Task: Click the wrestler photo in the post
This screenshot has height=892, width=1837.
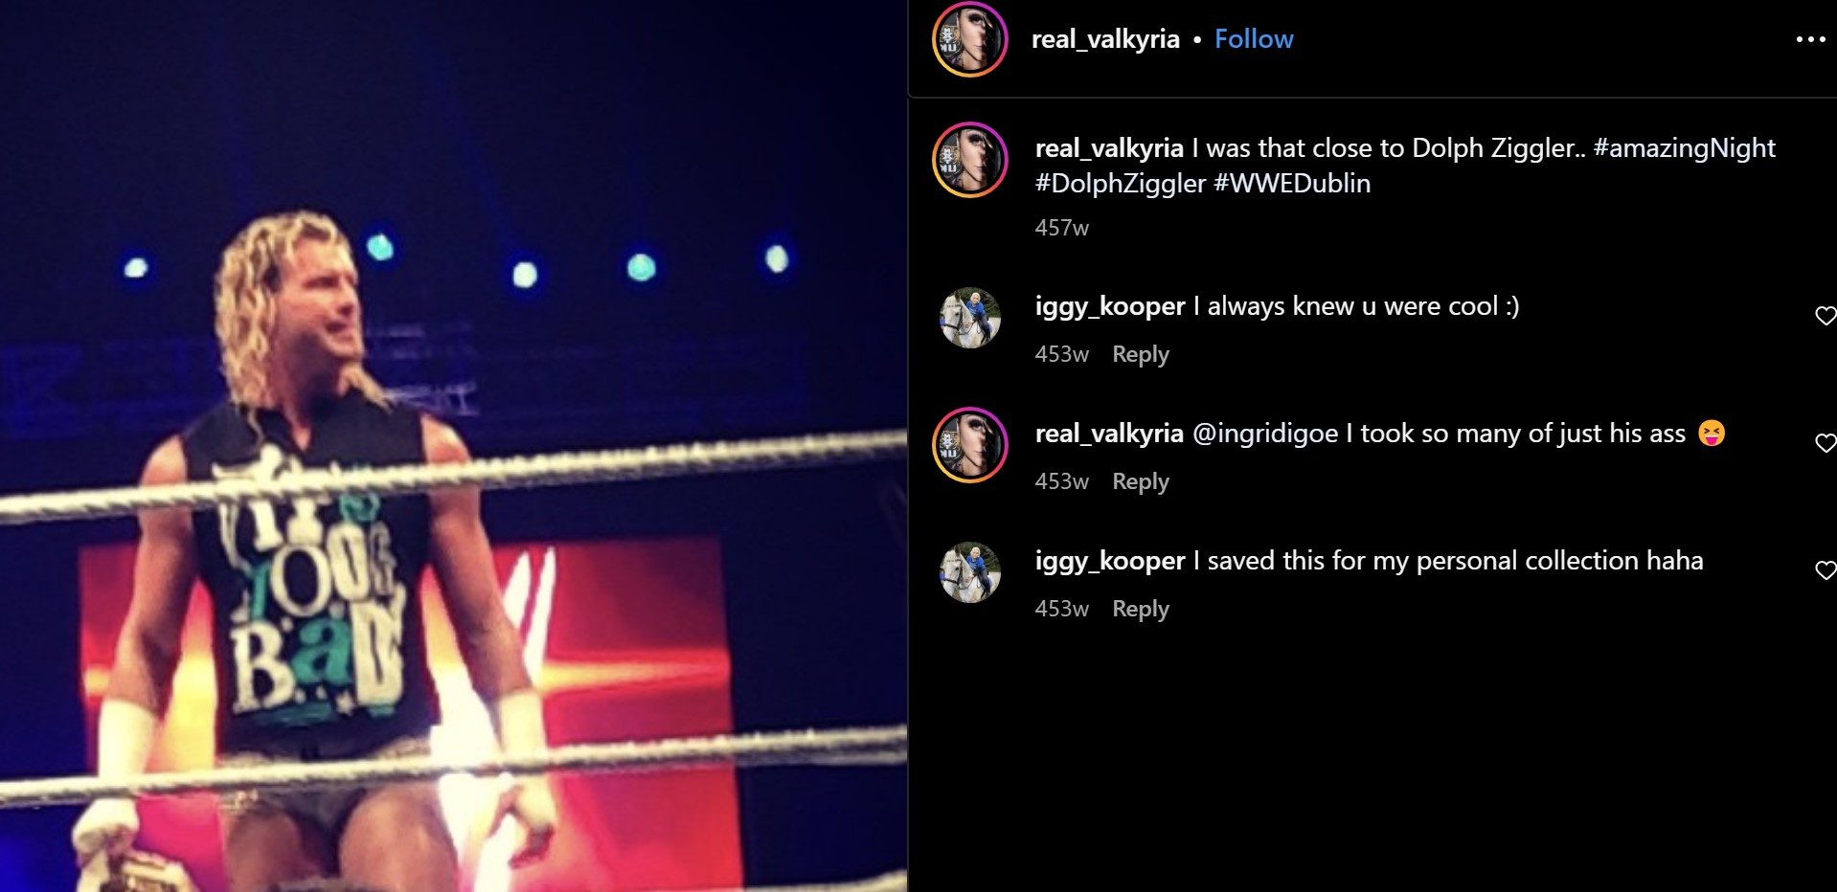Action: pos(453,446)
